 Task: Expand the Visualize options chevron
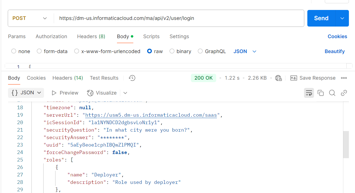pyautogui.click(x=125, y=93)
